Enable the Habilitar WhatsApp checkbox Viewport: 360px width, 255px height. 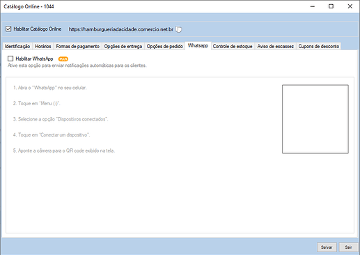10,59
